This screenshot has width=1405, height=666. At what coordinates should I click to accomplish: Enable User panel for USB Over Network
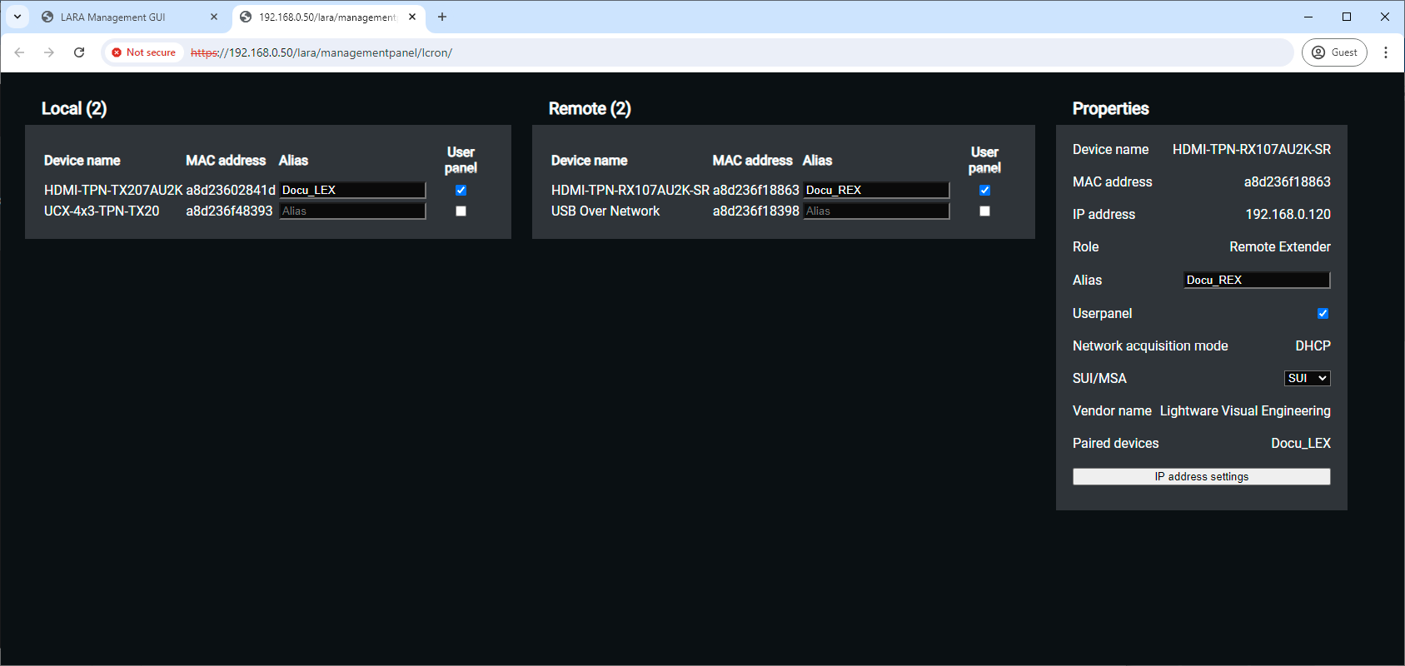[984, 211]
